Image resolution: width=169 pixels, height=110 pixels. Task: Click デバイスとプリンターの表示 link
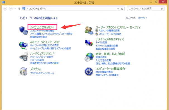point(42,57)
